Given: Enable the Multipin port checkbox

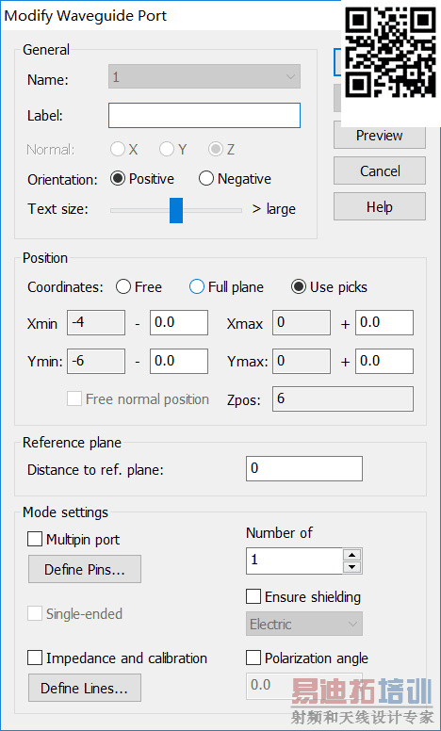Looking at the screenshot, I should click(35, 540).
